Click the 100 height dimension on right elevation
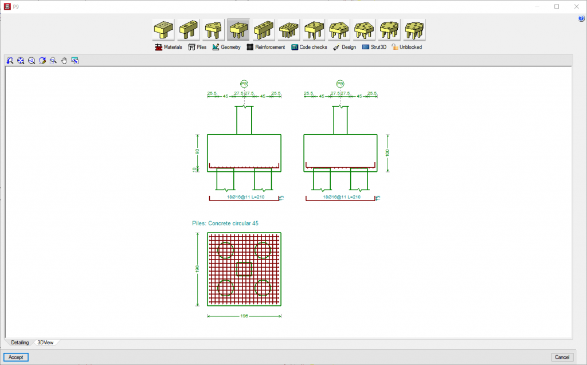 388,153
